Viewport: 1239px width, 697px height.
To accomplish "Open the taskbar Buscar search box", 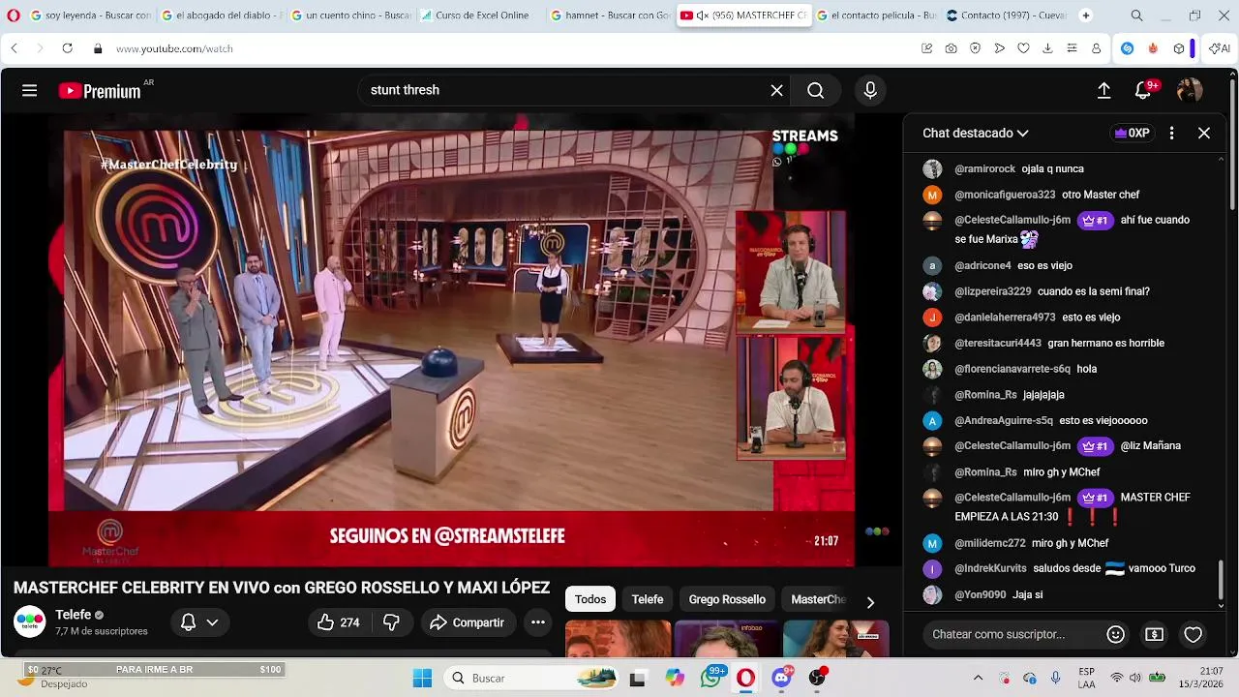I will point(530,679).
